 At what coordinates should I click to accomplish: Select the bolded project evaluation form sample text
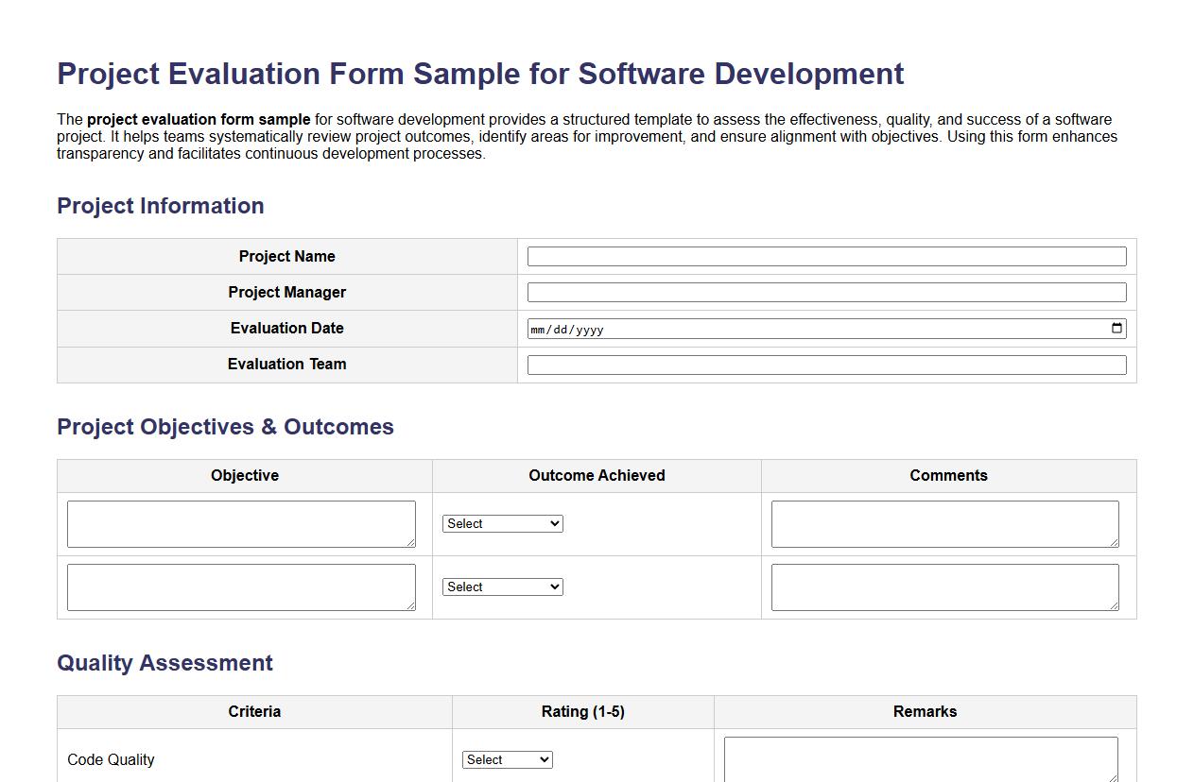(x=198, y=119)
